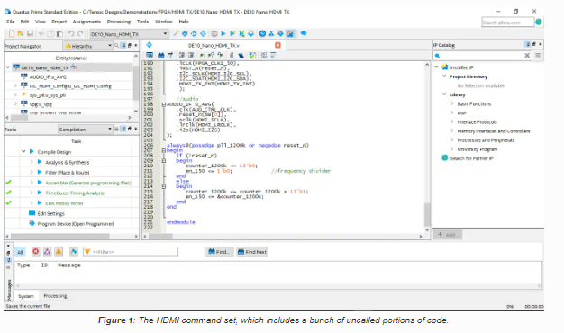The image size is (564, 333).
Task: Click the last icon in editor toolbar
Action: (x=273, y=55)
